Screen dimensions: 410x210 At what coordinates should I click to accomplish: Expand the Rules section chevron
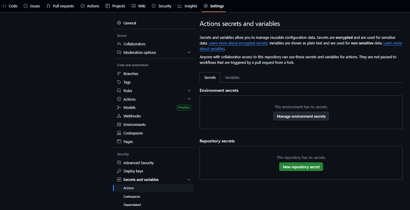coord(189,91)
